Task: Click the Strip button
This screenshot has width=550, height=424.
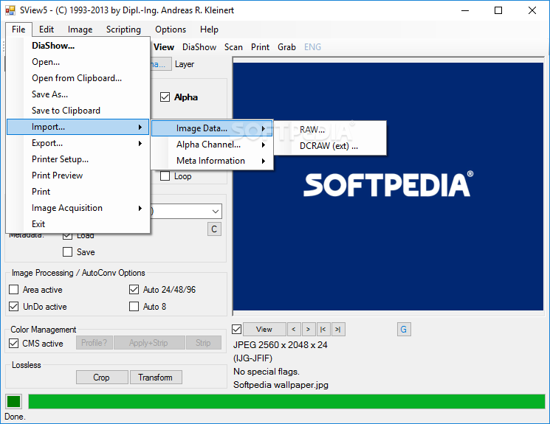Action: point(204,343)
